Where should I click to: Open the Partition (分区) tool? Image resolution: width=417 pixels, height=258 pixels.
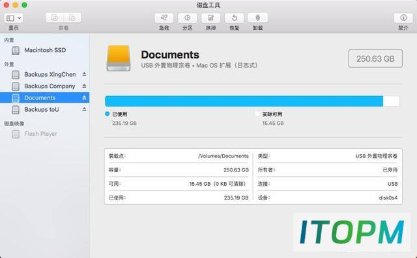point(188,18)
